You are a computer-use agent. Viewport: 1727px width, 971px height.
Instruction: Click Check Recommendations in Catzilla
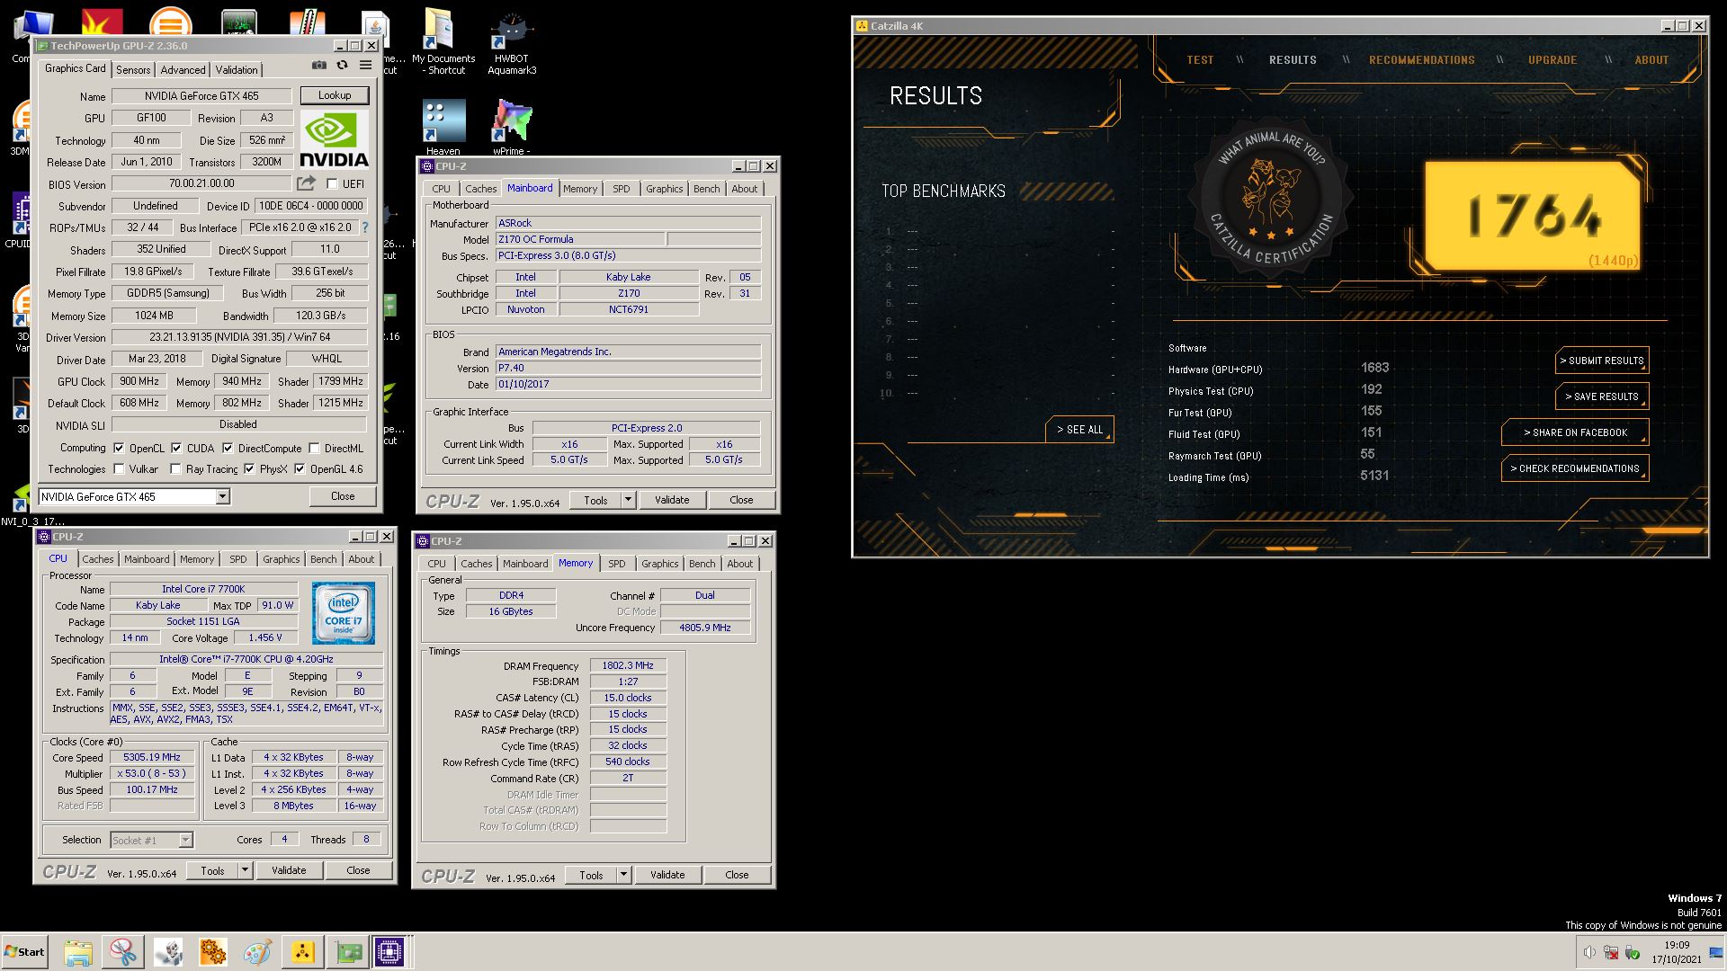click(x=1575, y=468)
